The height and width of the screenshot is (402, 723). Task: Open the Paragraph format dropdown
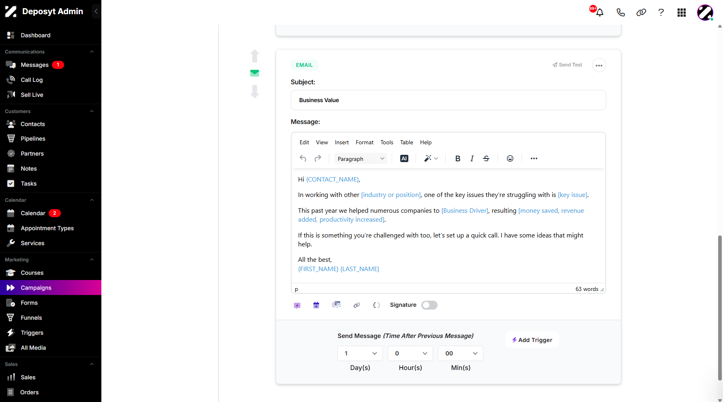[361, 159]
